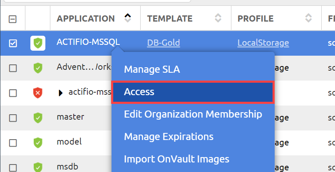Open the LocalStorage profile link
Image resolution: width=335 pixels, height=172 pixels.
coord(263,43)
